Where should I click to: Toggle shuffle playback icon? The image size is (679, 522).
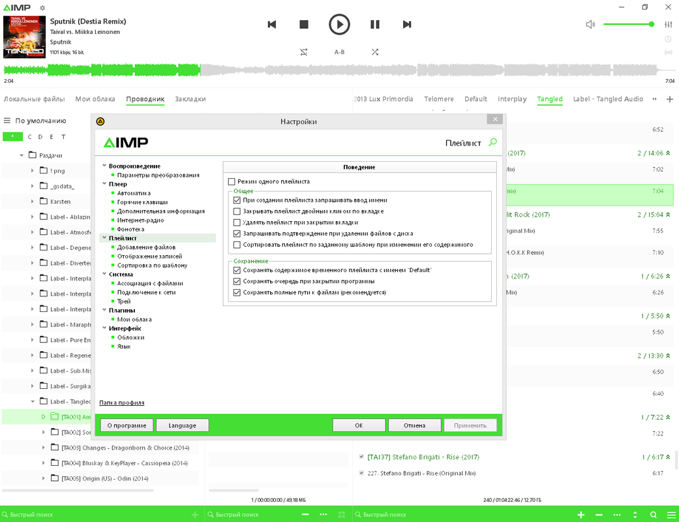click(375, 52)
